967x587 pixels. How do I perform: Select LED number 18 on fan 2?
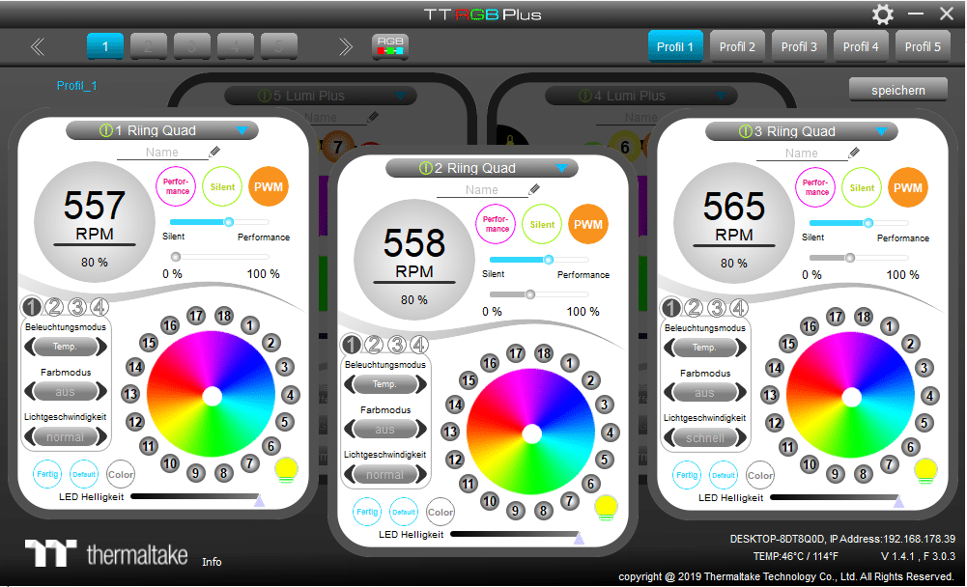coord(544,353)
